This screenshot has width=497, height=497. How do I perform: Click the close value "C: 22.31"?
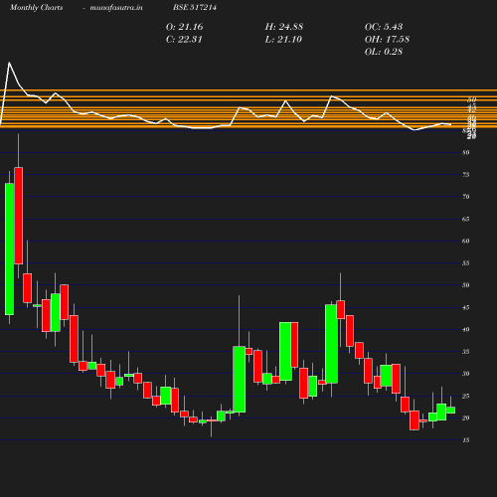coord(184,40)
